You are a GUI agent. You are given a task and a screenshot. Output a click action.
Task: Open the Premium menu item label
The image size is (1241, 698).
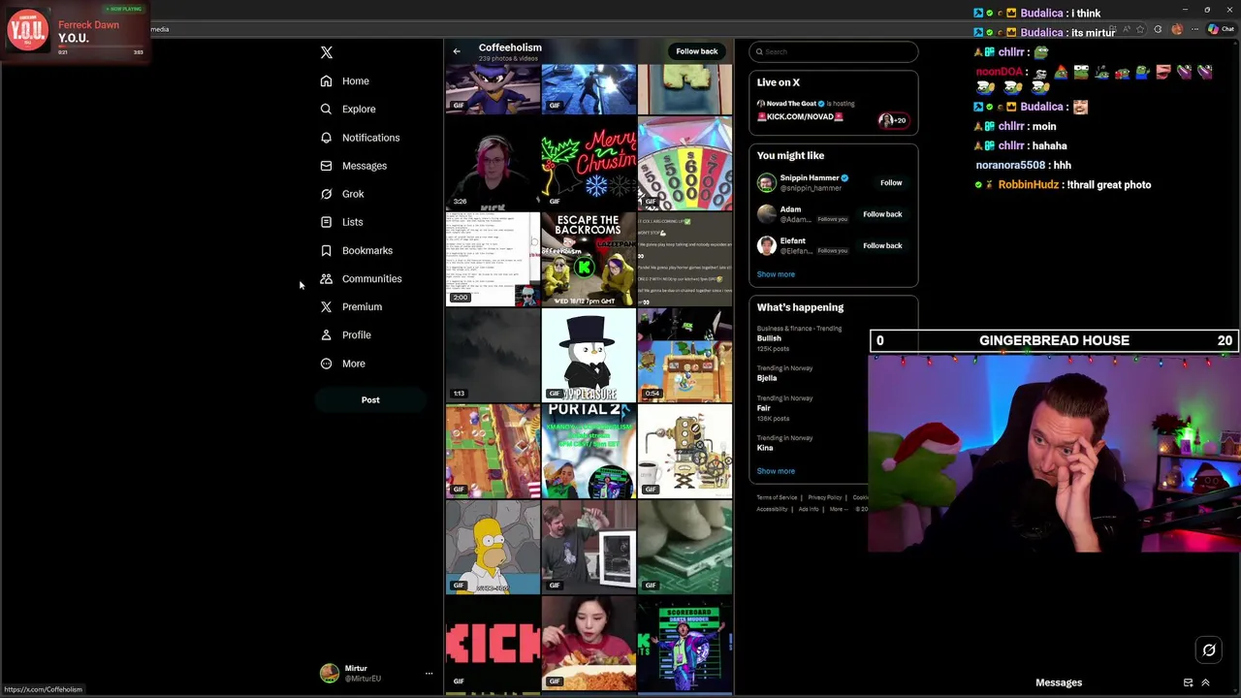362,306
